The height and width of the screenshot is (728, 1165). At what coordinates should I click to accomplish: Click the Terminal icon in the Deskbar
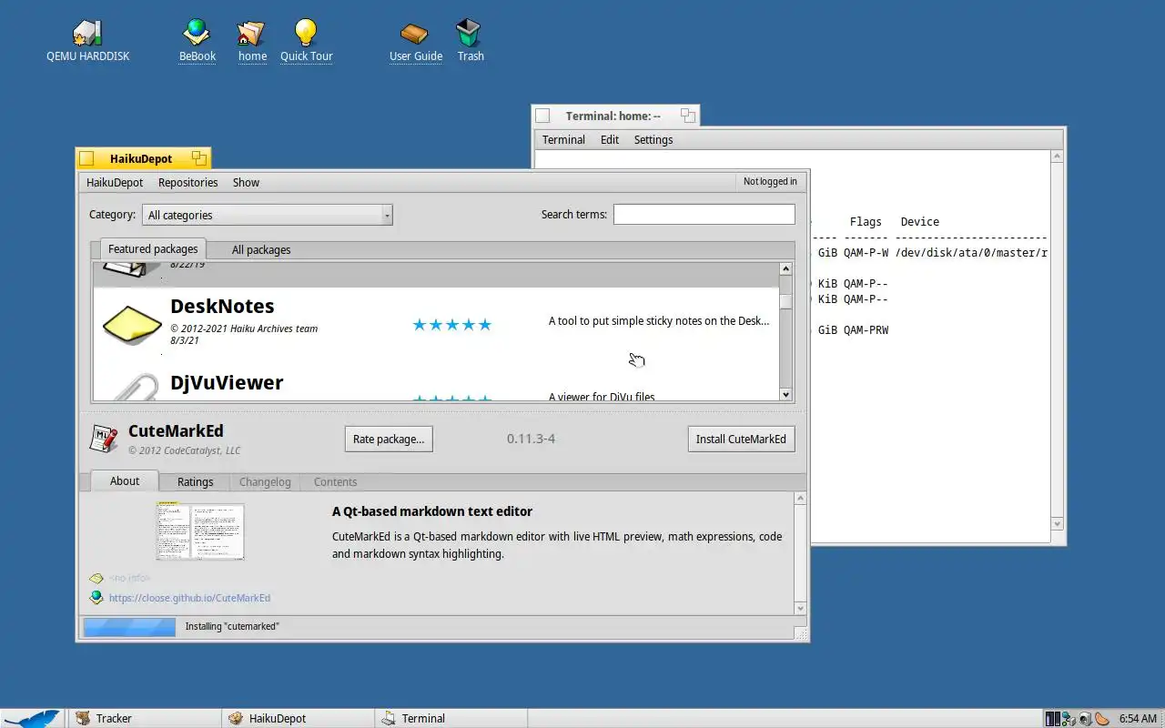pos(389,718)
